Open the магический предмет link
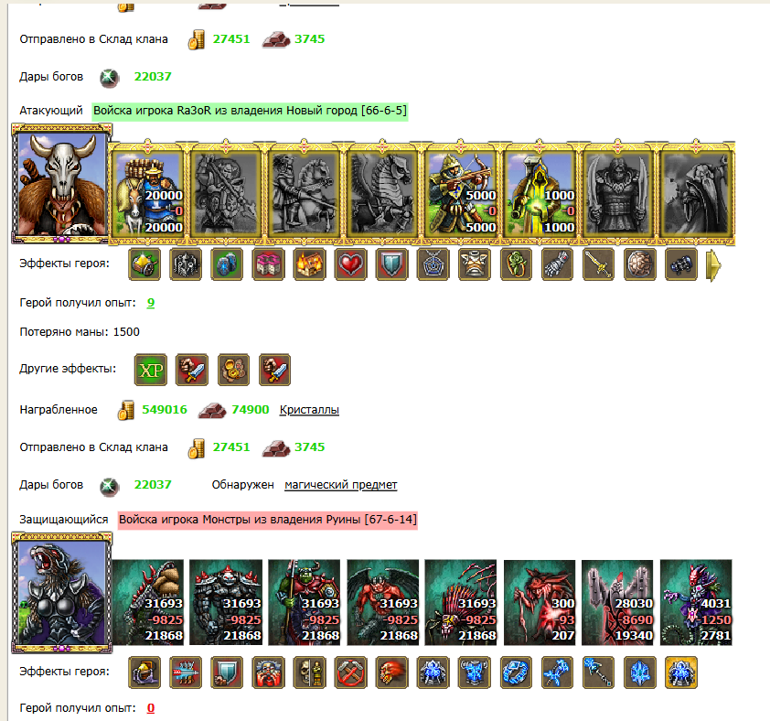Screen dimensions: 770x721 [341, 485]
